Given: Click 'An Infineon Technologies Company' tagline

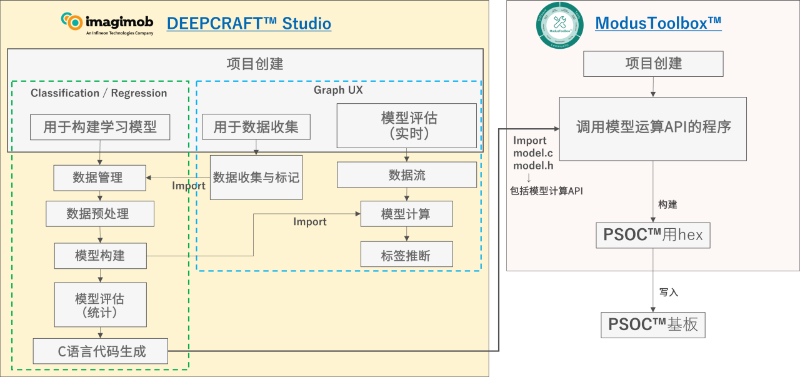Looking at the screenshot, I should tap(119, 33).
